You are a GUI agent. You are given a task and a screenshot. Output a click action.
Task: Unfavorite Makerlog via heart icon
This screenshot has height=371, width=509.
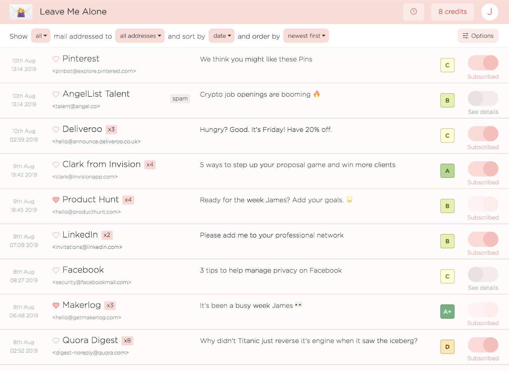coord(56,305)
